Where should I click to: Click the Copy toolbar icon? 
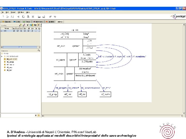(23, 16)
